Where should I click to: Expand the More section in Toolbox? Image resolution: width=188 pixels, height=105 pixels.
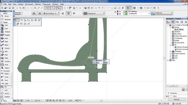[2, 101]
